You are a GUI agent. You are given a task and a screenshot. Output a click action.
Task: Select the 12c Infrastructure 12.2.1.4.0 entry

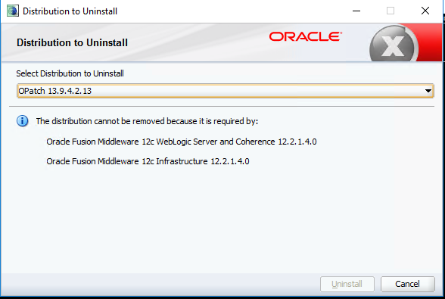(x=148, y=161)
